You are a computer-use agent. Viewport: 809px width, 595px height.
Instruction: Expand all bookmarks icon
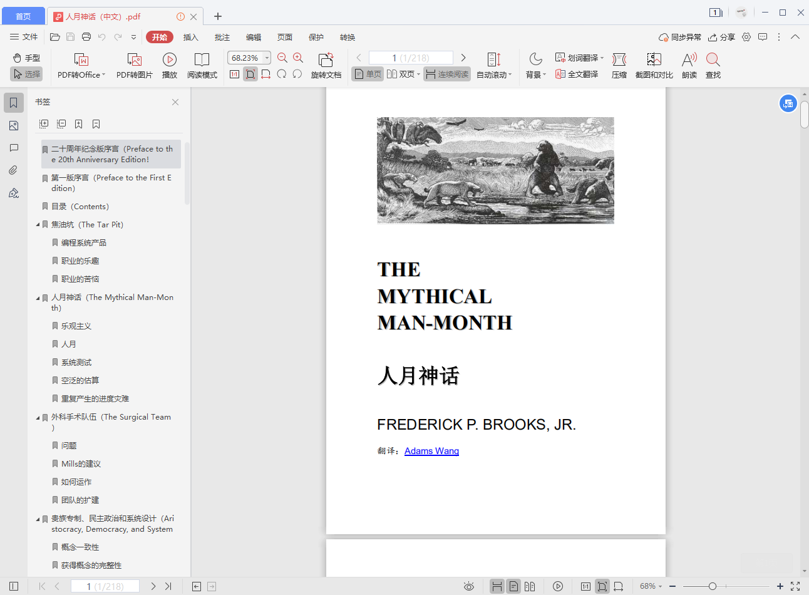point(44,124)
